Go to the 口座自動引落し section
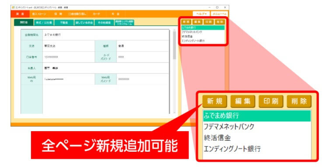 pos(77,14)
